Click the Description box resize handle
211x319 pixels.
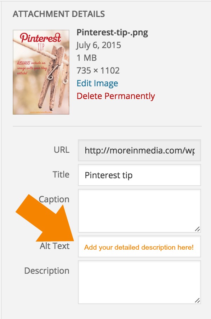(197, 300)
